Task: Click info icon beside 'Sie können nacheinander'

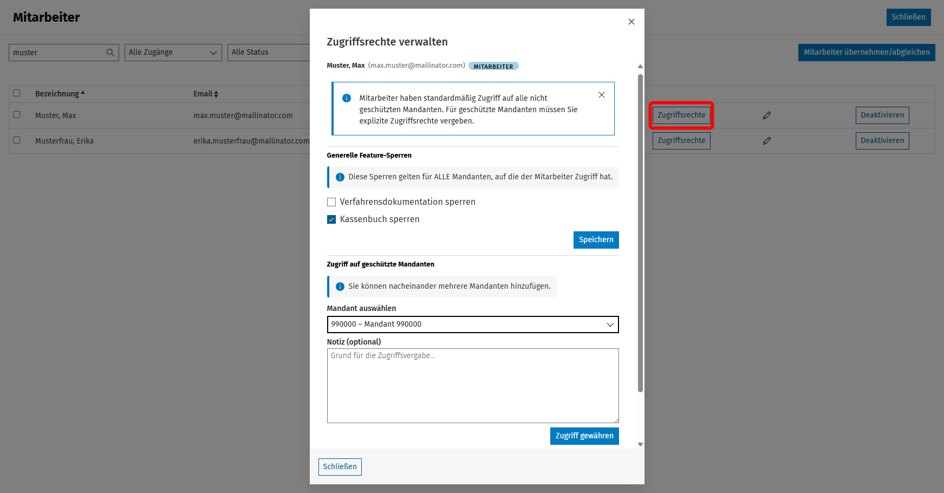Action: tap(340, 287)
